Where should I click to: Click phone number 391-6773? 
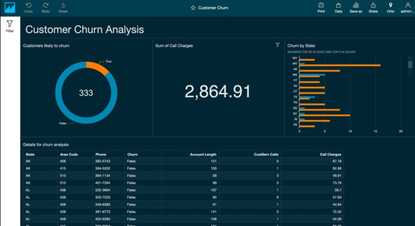tap(103, 212)
